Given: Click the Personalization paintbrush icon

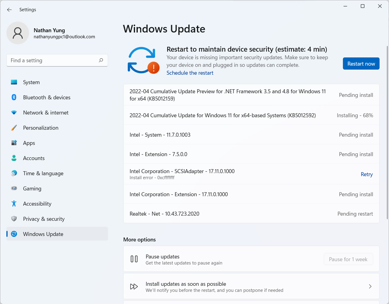Looking at the screenshot, I should click(x=14, y=128).
